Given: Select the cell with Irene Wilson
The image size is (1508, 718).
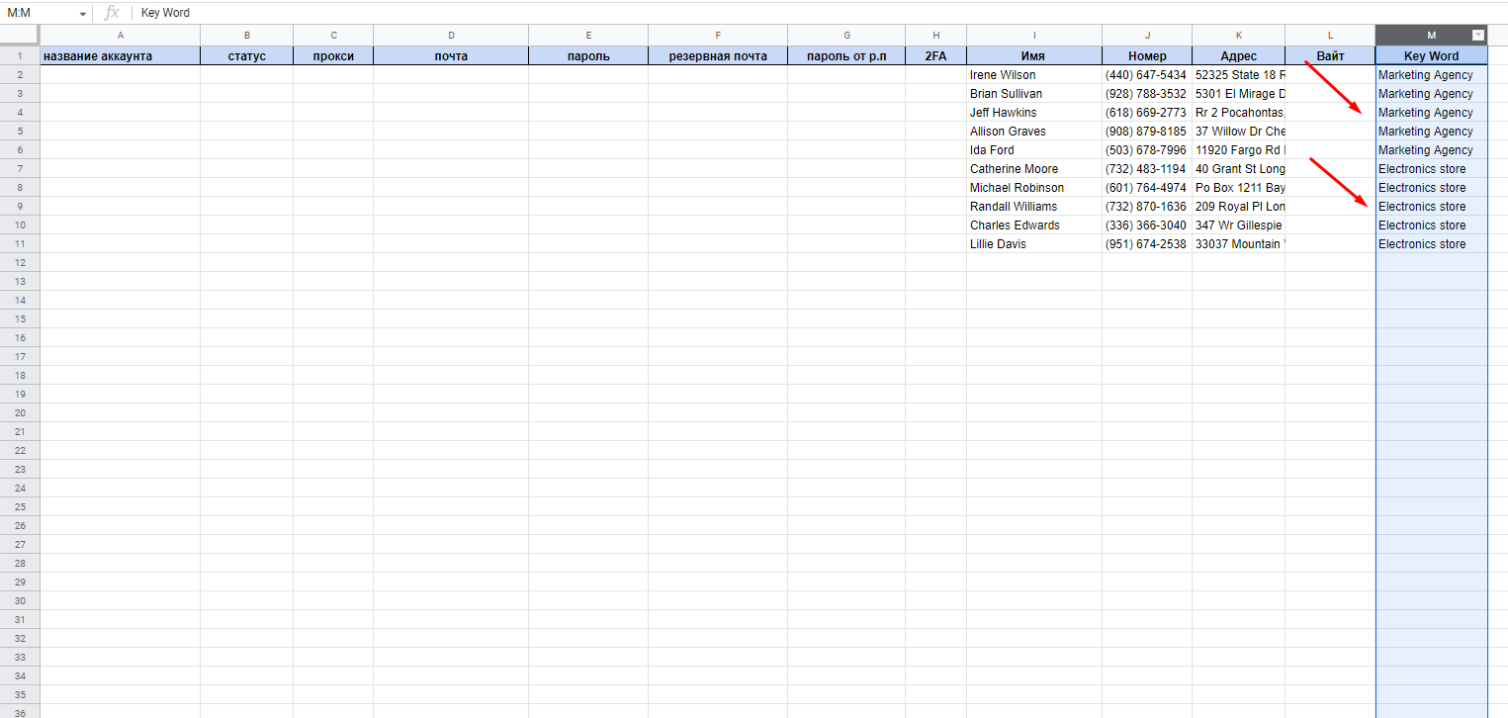Looking at the screenshot, I should click(x=1034, y=75).
